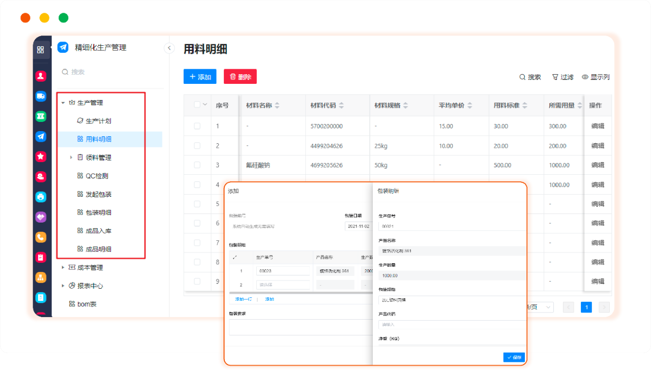Toggle the select-all checkbox in table header
651x372 pixels.
pos(197,105)
